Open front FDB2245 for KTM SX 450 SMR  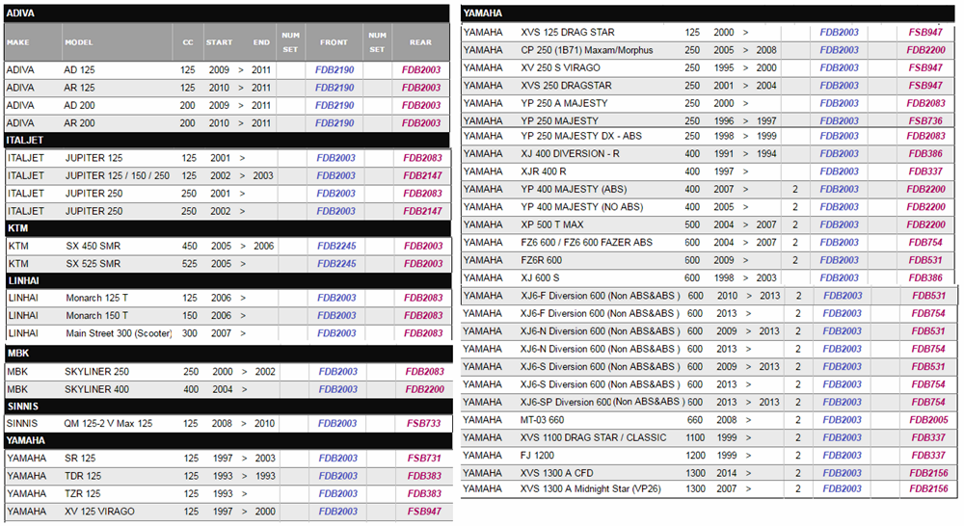336,246
